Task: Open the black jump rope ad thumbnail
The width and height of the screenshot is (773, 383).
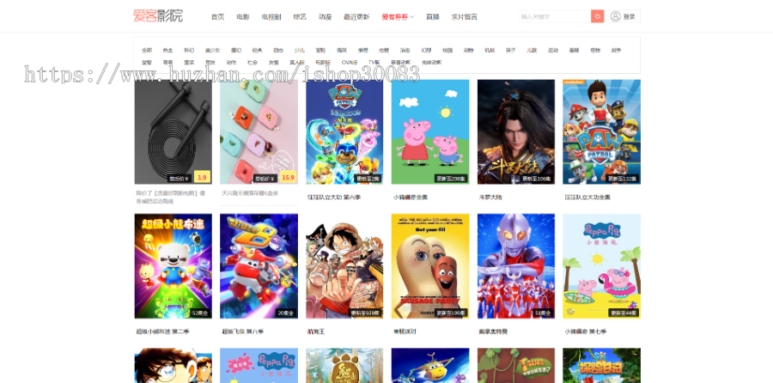Action: coord(173,132)
